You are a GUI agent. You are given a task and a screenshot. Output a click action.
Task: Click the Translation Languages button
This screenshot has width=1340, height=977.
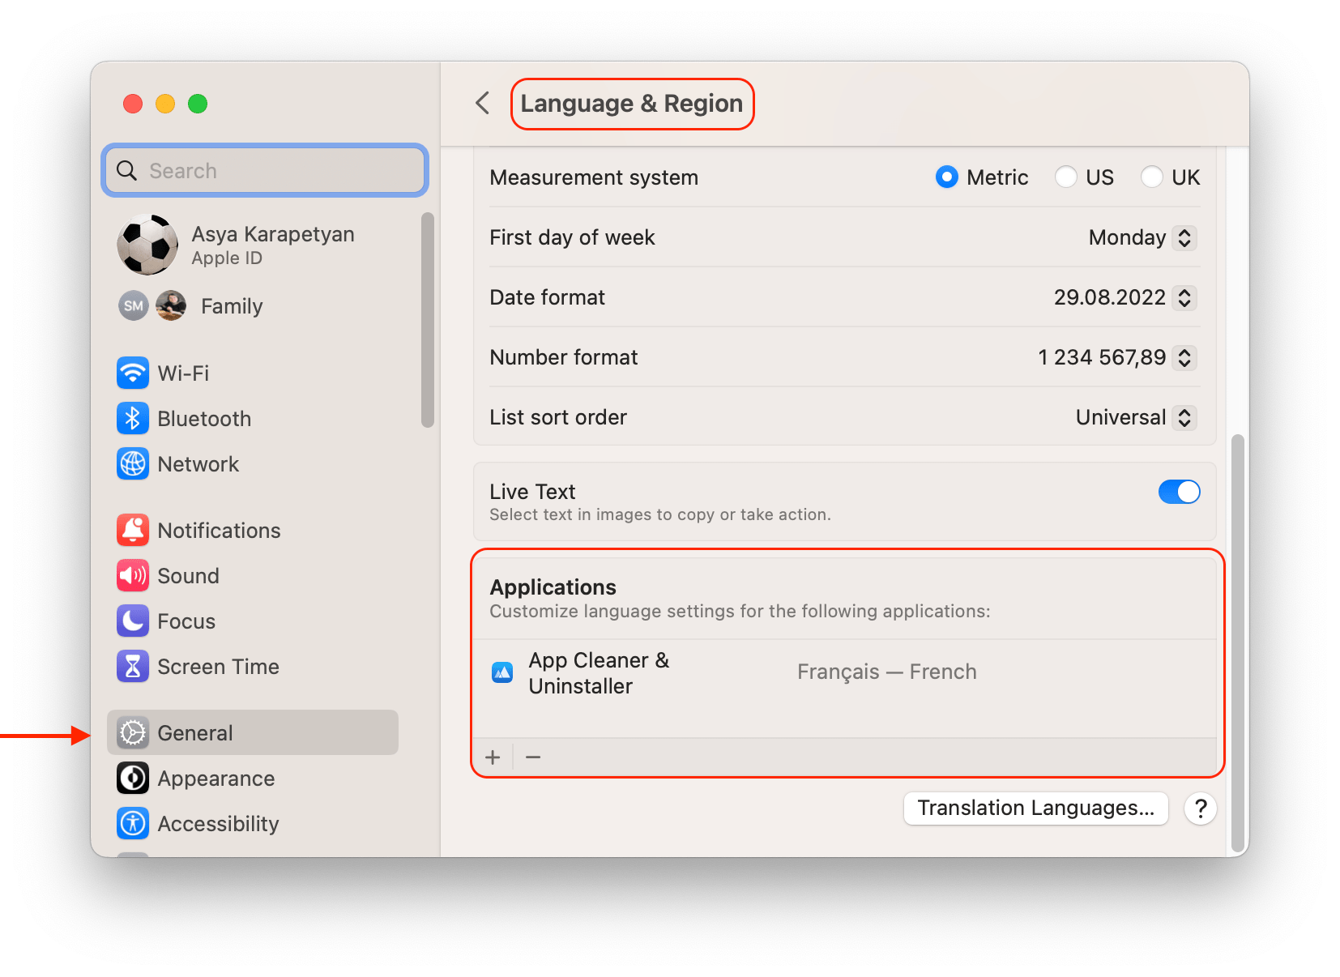[x=1035, y=808]
